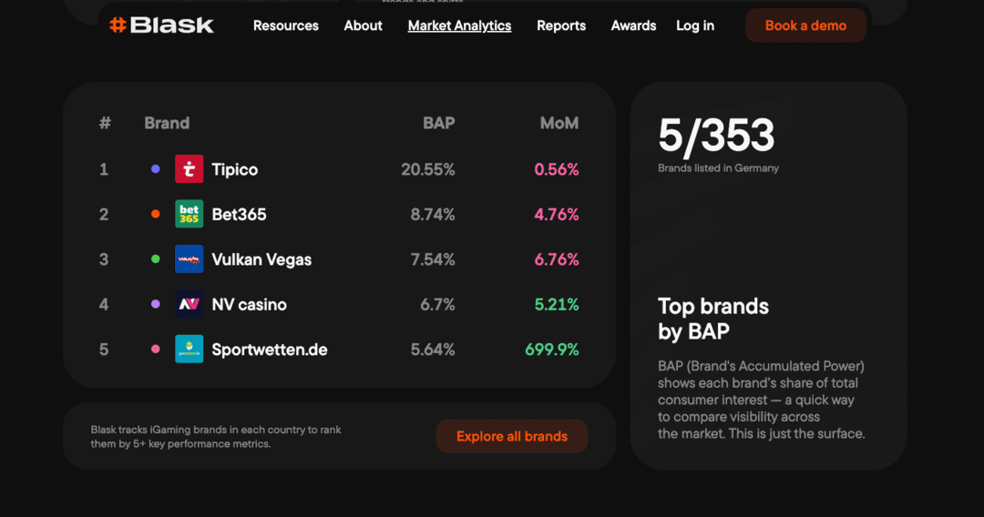Select the Sportwetten.de brand name
Viewport: 984px width, 517px height.
(x=270, y=350)
